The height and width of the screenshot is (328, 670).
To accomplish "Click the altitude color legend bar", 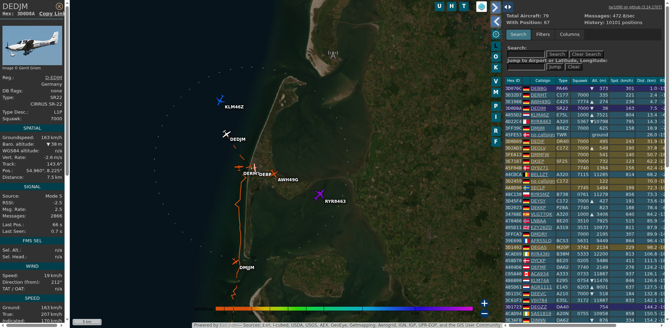I will click(344, 308).
